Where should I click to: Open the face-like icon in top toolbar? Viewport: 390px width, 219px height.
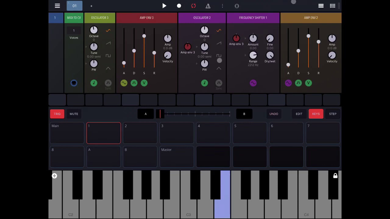click(237, 6)
